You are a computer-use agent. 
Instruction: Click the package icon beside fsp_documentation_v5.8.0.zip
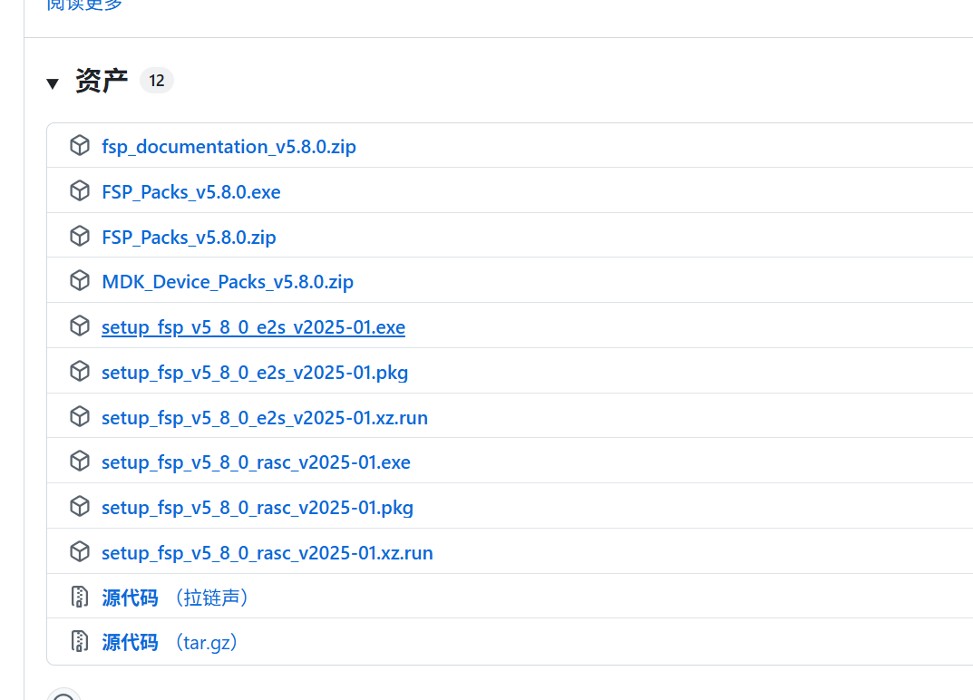pyautogui.click(x=80, y=146)
